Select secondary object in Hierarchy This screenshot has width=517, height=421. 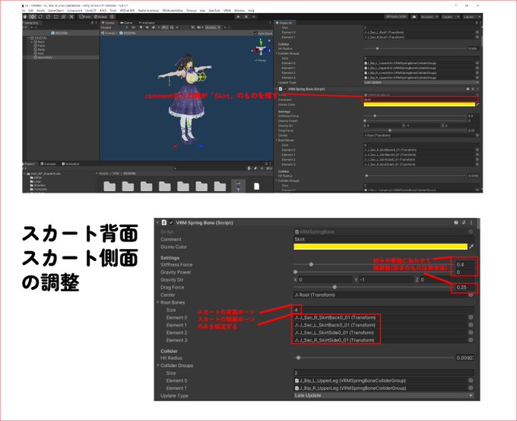45,57
